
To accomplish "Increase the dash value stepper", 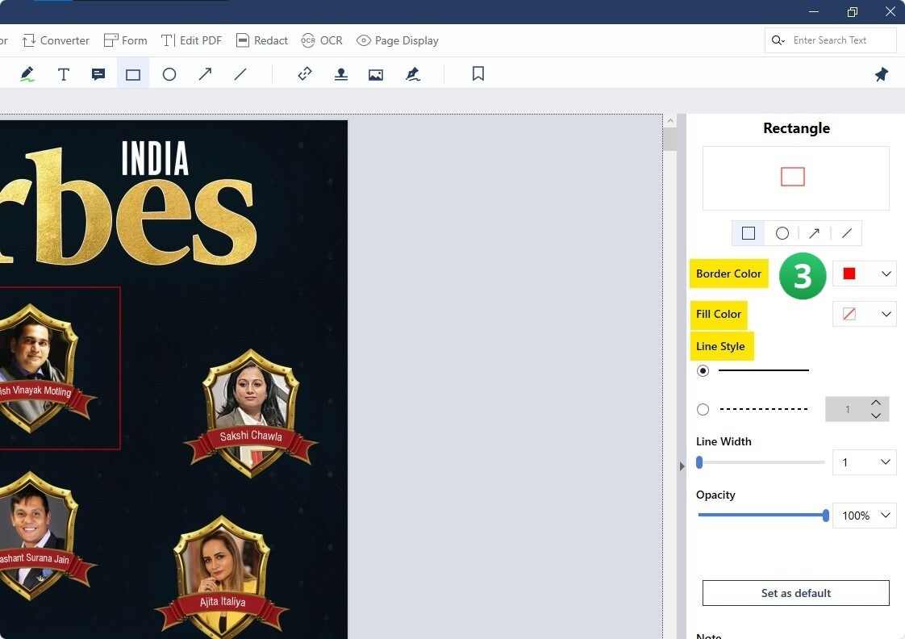I will point(876,403).
